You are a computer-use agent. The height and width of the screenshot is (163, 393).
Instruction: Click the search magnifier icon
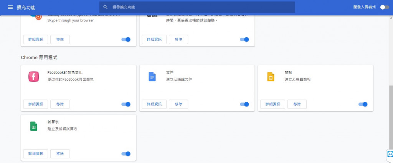[106, 7]
